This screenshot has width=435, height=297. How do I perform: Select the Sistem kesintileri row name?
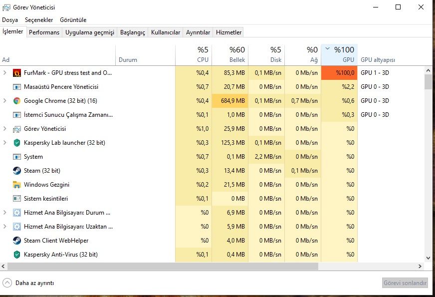(x=46, y=199)
